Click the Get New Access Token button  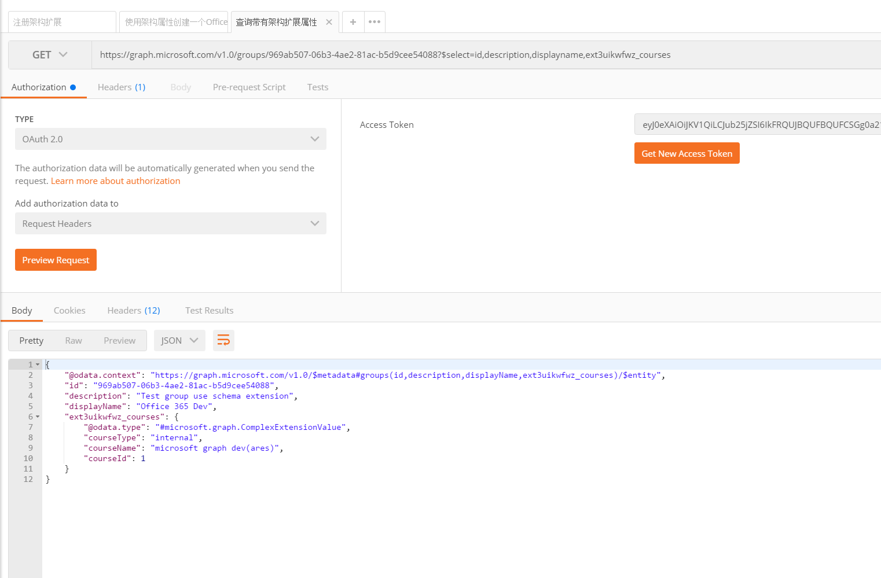coord(687,153)
